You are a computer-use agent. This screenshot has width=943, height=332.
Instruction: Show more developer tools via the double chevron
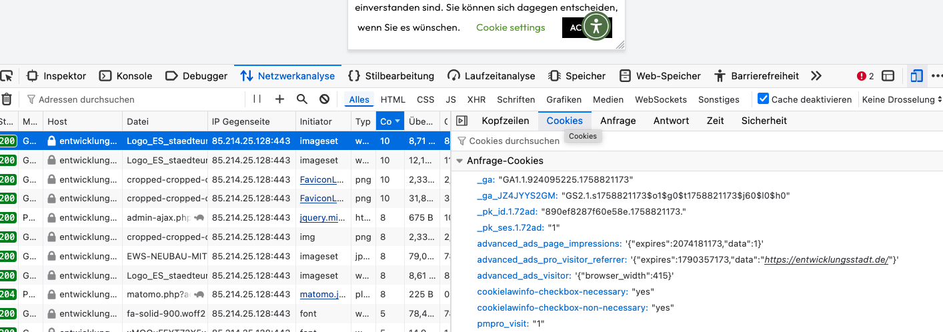pyautogui.click(x=816, y=76)
